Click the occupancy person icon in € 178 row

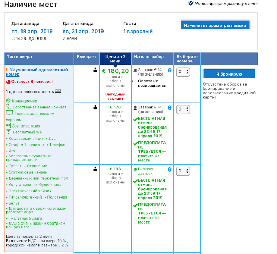(x=95, y=107)
